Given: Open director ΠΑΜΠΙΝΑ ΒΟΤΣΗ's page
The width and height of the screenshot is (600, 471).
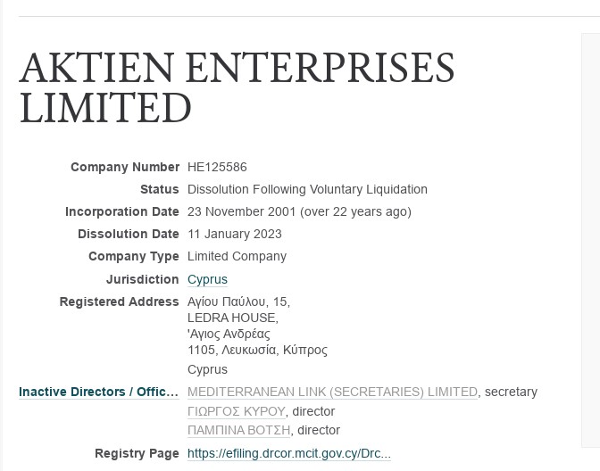Looking at the screenshot, I should [x=238, y=430].
